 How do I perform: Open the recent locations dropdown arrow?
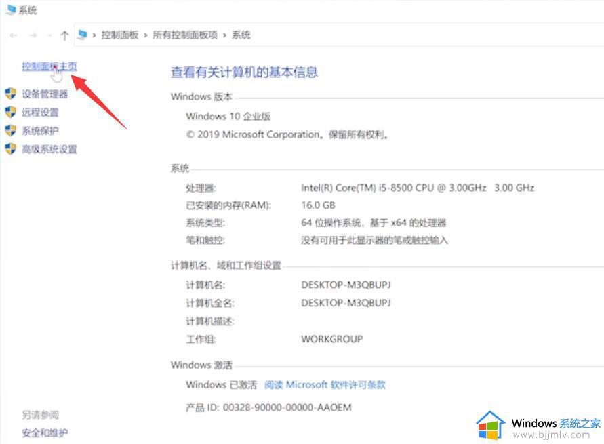49,35
